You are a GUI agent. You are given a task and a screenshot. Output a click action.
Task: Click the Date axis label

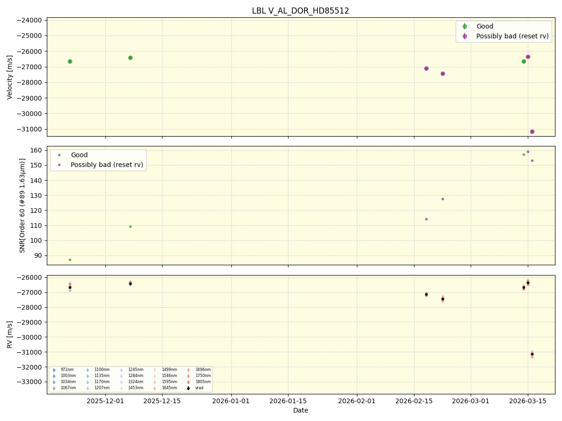(x=300, y=410)
